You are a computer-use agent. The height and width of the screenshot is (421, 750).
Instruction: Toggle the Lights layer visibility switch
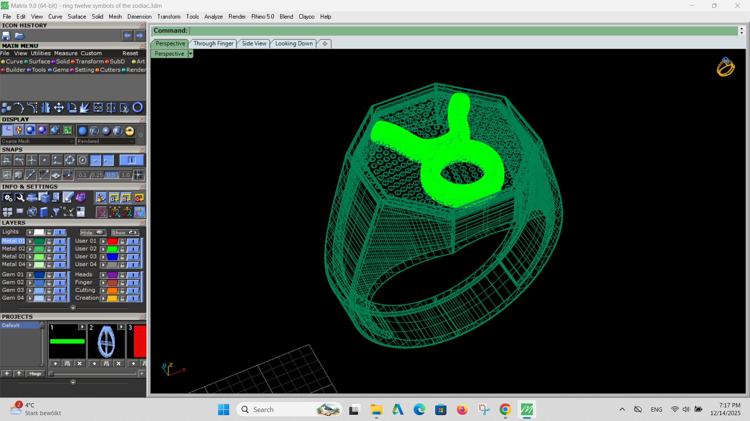60,232
